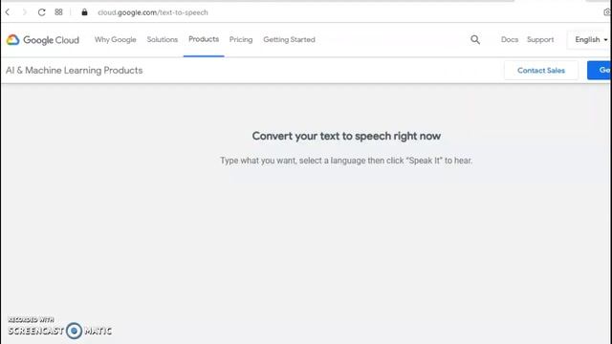Click the browser back arrow
The image size is (612, 344).
[x=8, y=12]
